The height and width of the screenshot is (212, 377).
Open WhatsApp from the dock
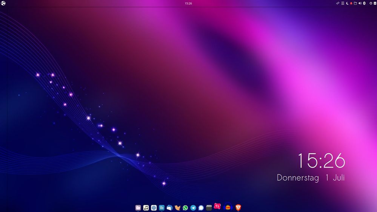185,207
